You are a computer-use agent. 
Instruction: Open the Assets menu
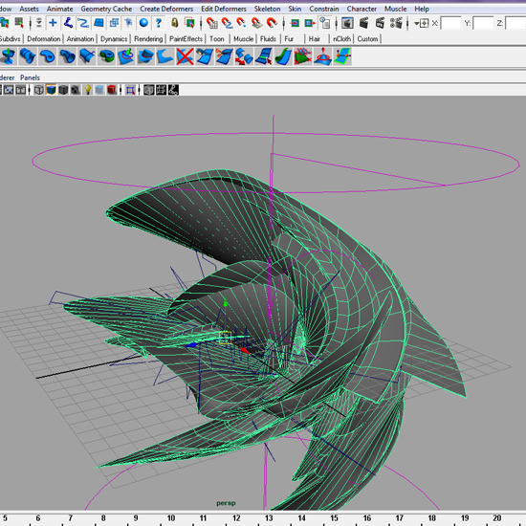point(29,9)
